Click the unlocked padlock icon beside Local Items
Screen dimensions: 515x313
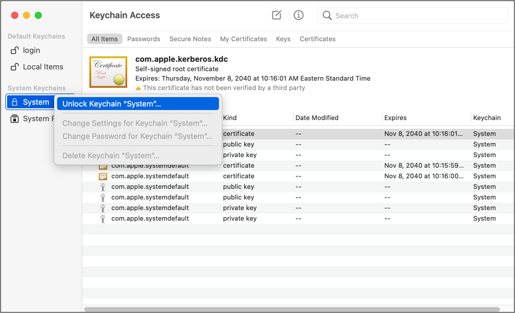pos(15,66)
